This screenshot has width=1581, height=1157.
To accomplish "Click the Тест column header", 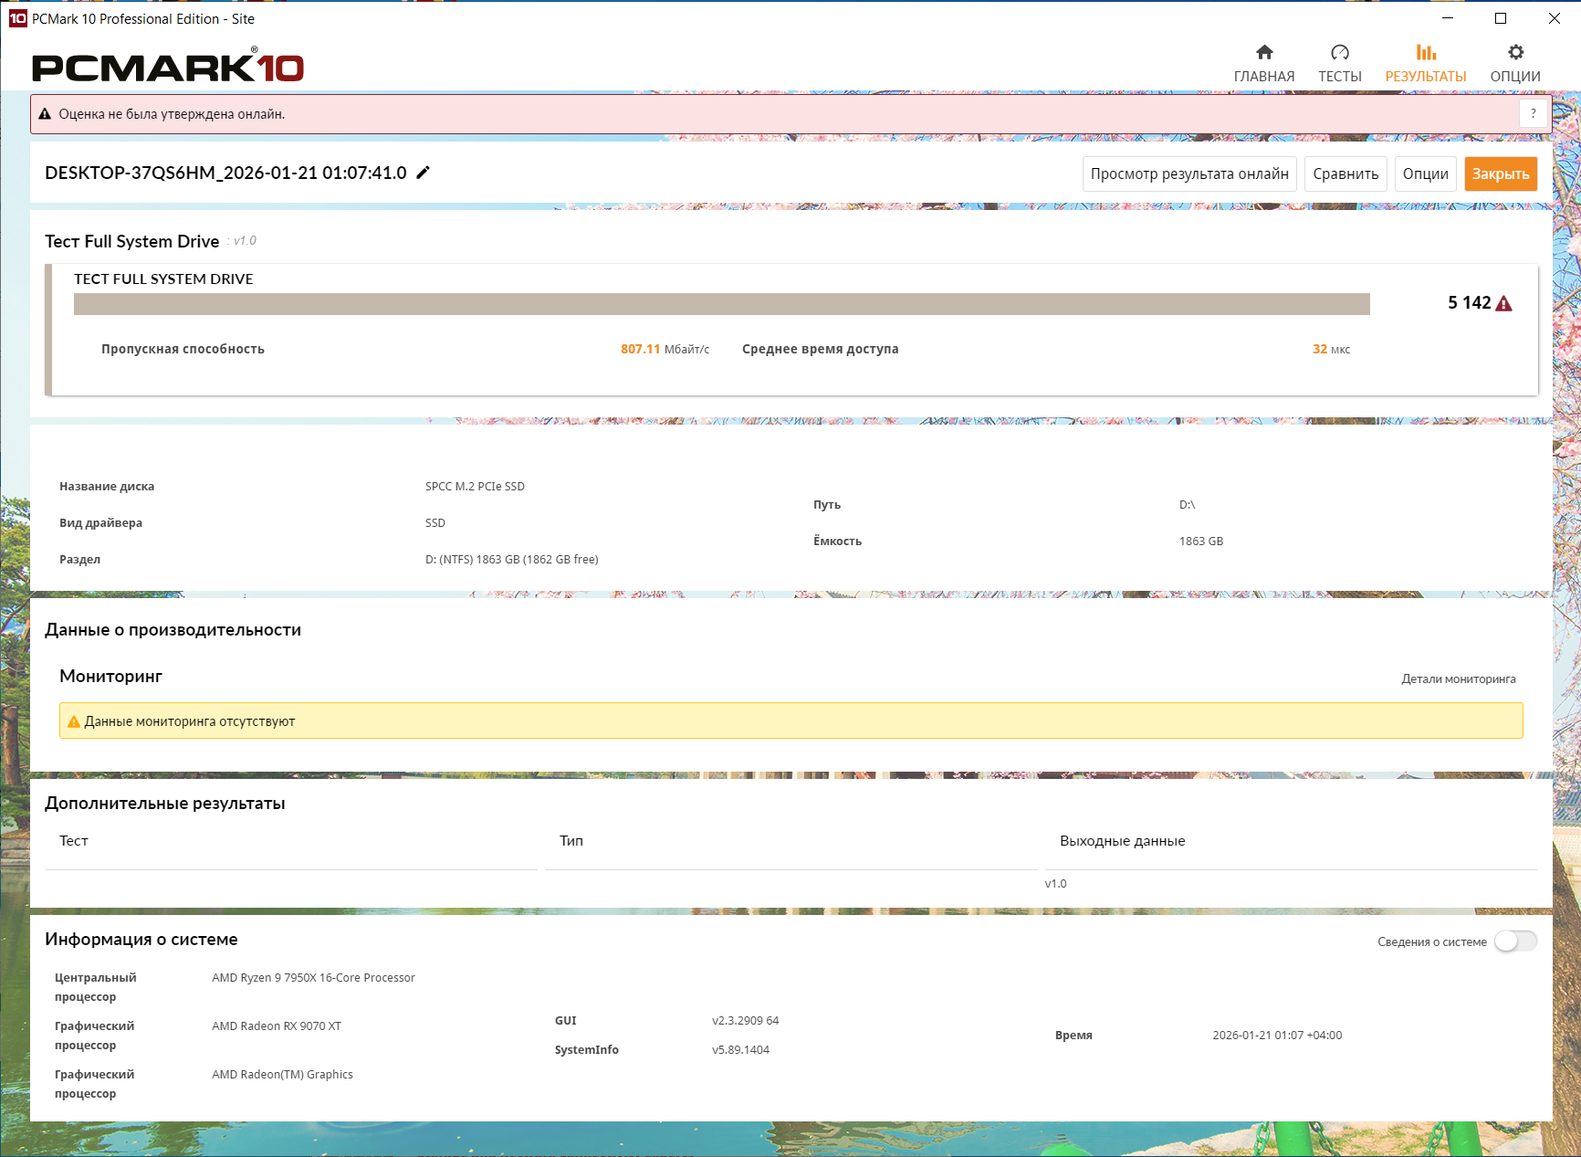I will tap(74, 841).
